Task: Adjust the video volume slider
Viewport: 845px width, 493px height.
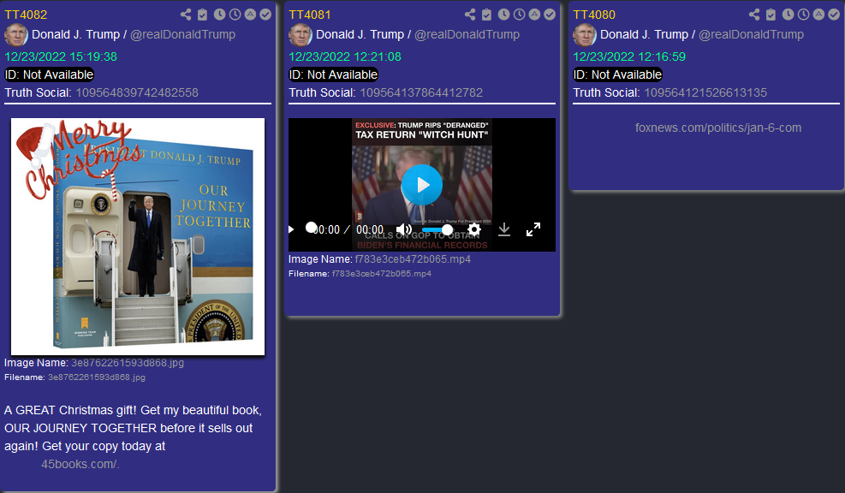Action: tap(437, 229)
